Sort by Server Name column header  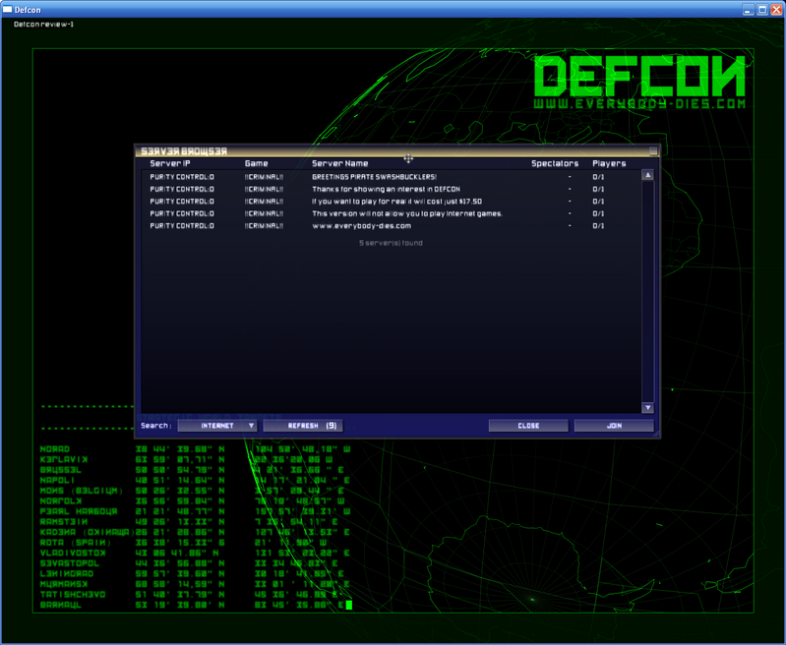click(x=339, y=163)
